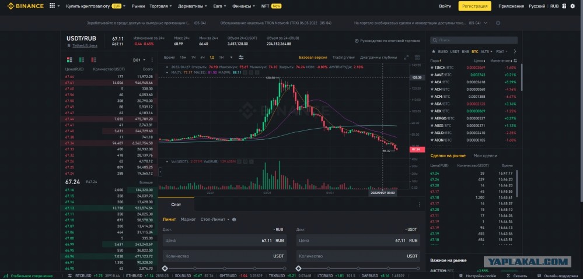Click the Register (Регистрация) button
This screenshot has width=583, height=279.
[475, 6]
